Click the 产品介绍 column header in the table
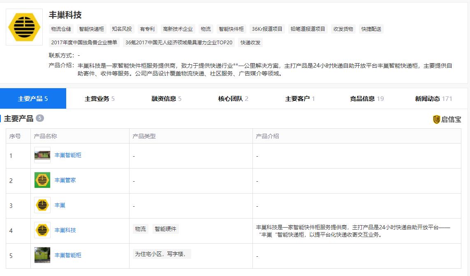 pos(267,136)
